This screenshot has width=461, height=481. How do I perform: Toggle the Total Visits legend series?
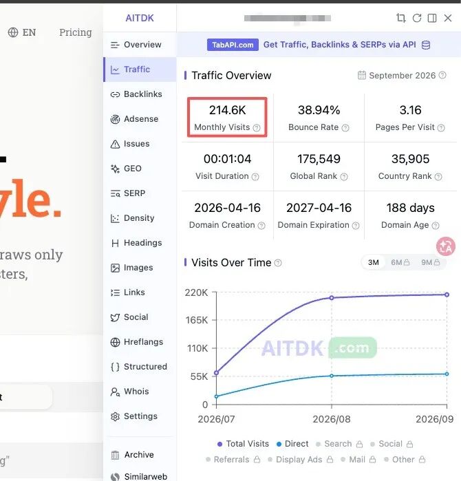click(243, 444)
